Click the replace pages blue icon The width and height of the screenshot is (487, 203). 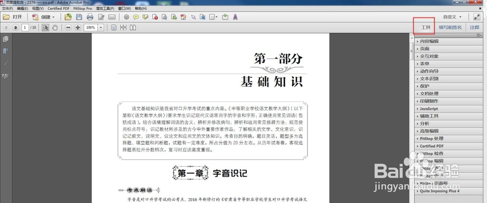tap(203, 17)
